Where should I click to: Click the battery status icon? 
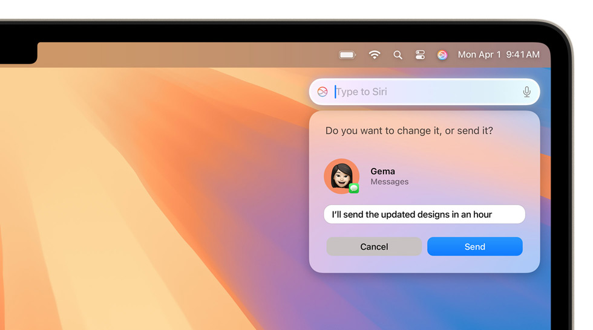347,55
